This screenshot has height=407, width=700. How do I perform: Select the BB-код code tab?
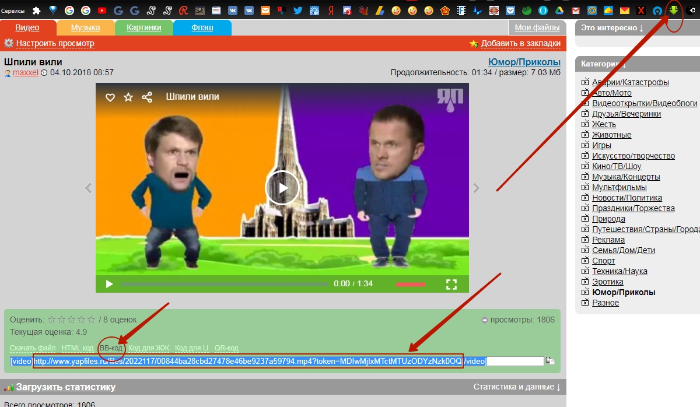click(111, 348)
